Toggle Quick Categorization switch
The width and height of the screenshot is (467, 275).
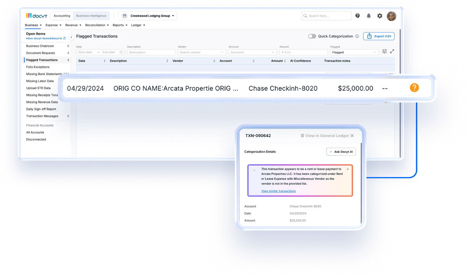click(312, 36)
